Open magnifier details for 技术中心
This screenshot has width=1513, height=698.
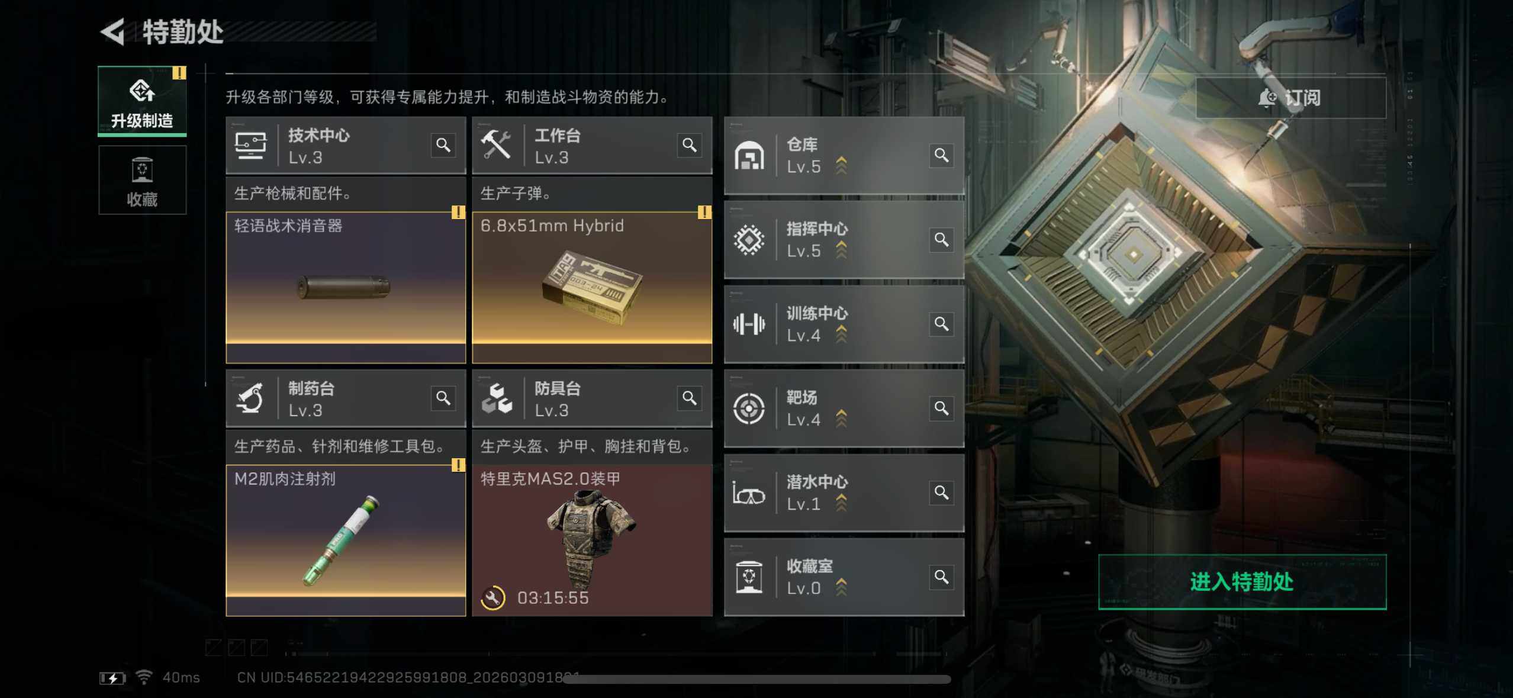coord(443,145)
